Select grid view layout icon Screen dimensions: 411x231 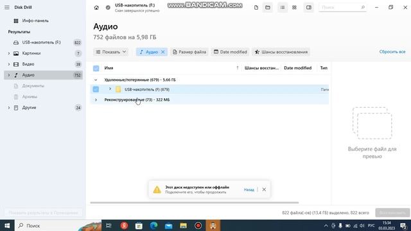pyautogui.click(x=294, y=8)
